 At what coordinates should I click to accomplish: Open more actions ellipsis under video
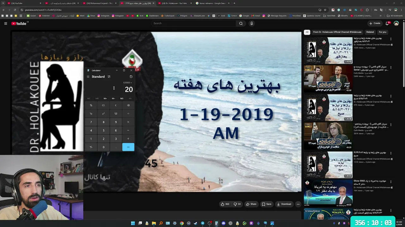pos(298,204)
